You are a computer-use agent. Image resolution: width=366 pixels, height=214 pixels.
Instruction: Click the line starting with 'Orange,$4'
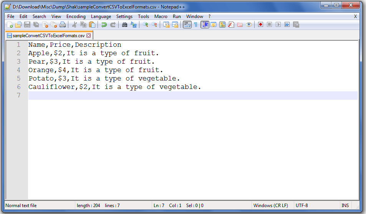(x=96, y=70)
